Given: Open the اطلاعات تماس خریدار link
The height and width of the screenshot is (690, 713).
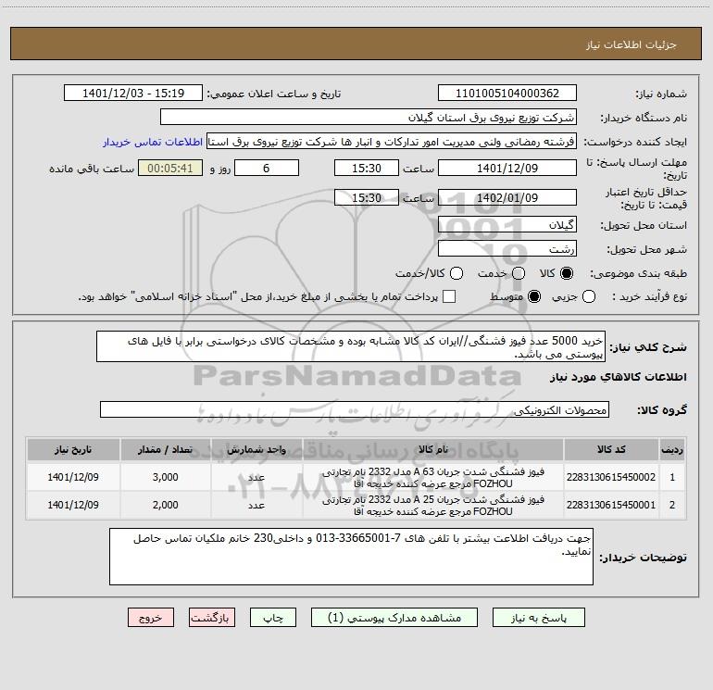Looking at the screenshot, I should (153, 142).
